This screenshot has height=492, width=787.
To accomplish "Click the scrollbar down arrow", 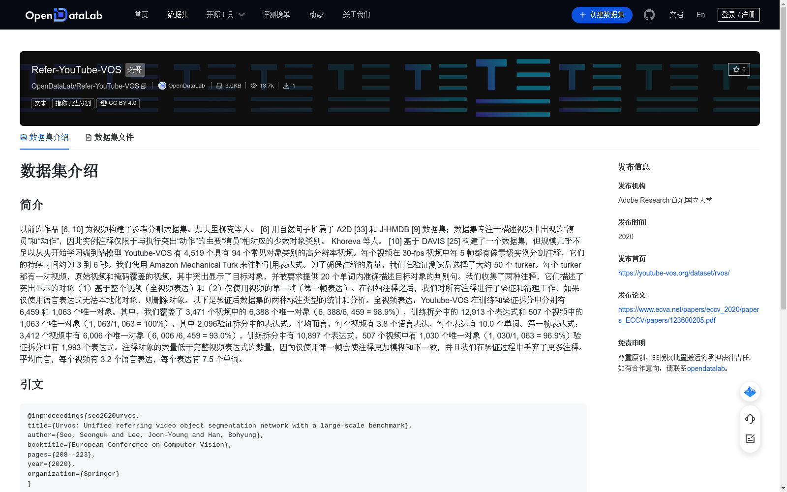I will point(783,488).
